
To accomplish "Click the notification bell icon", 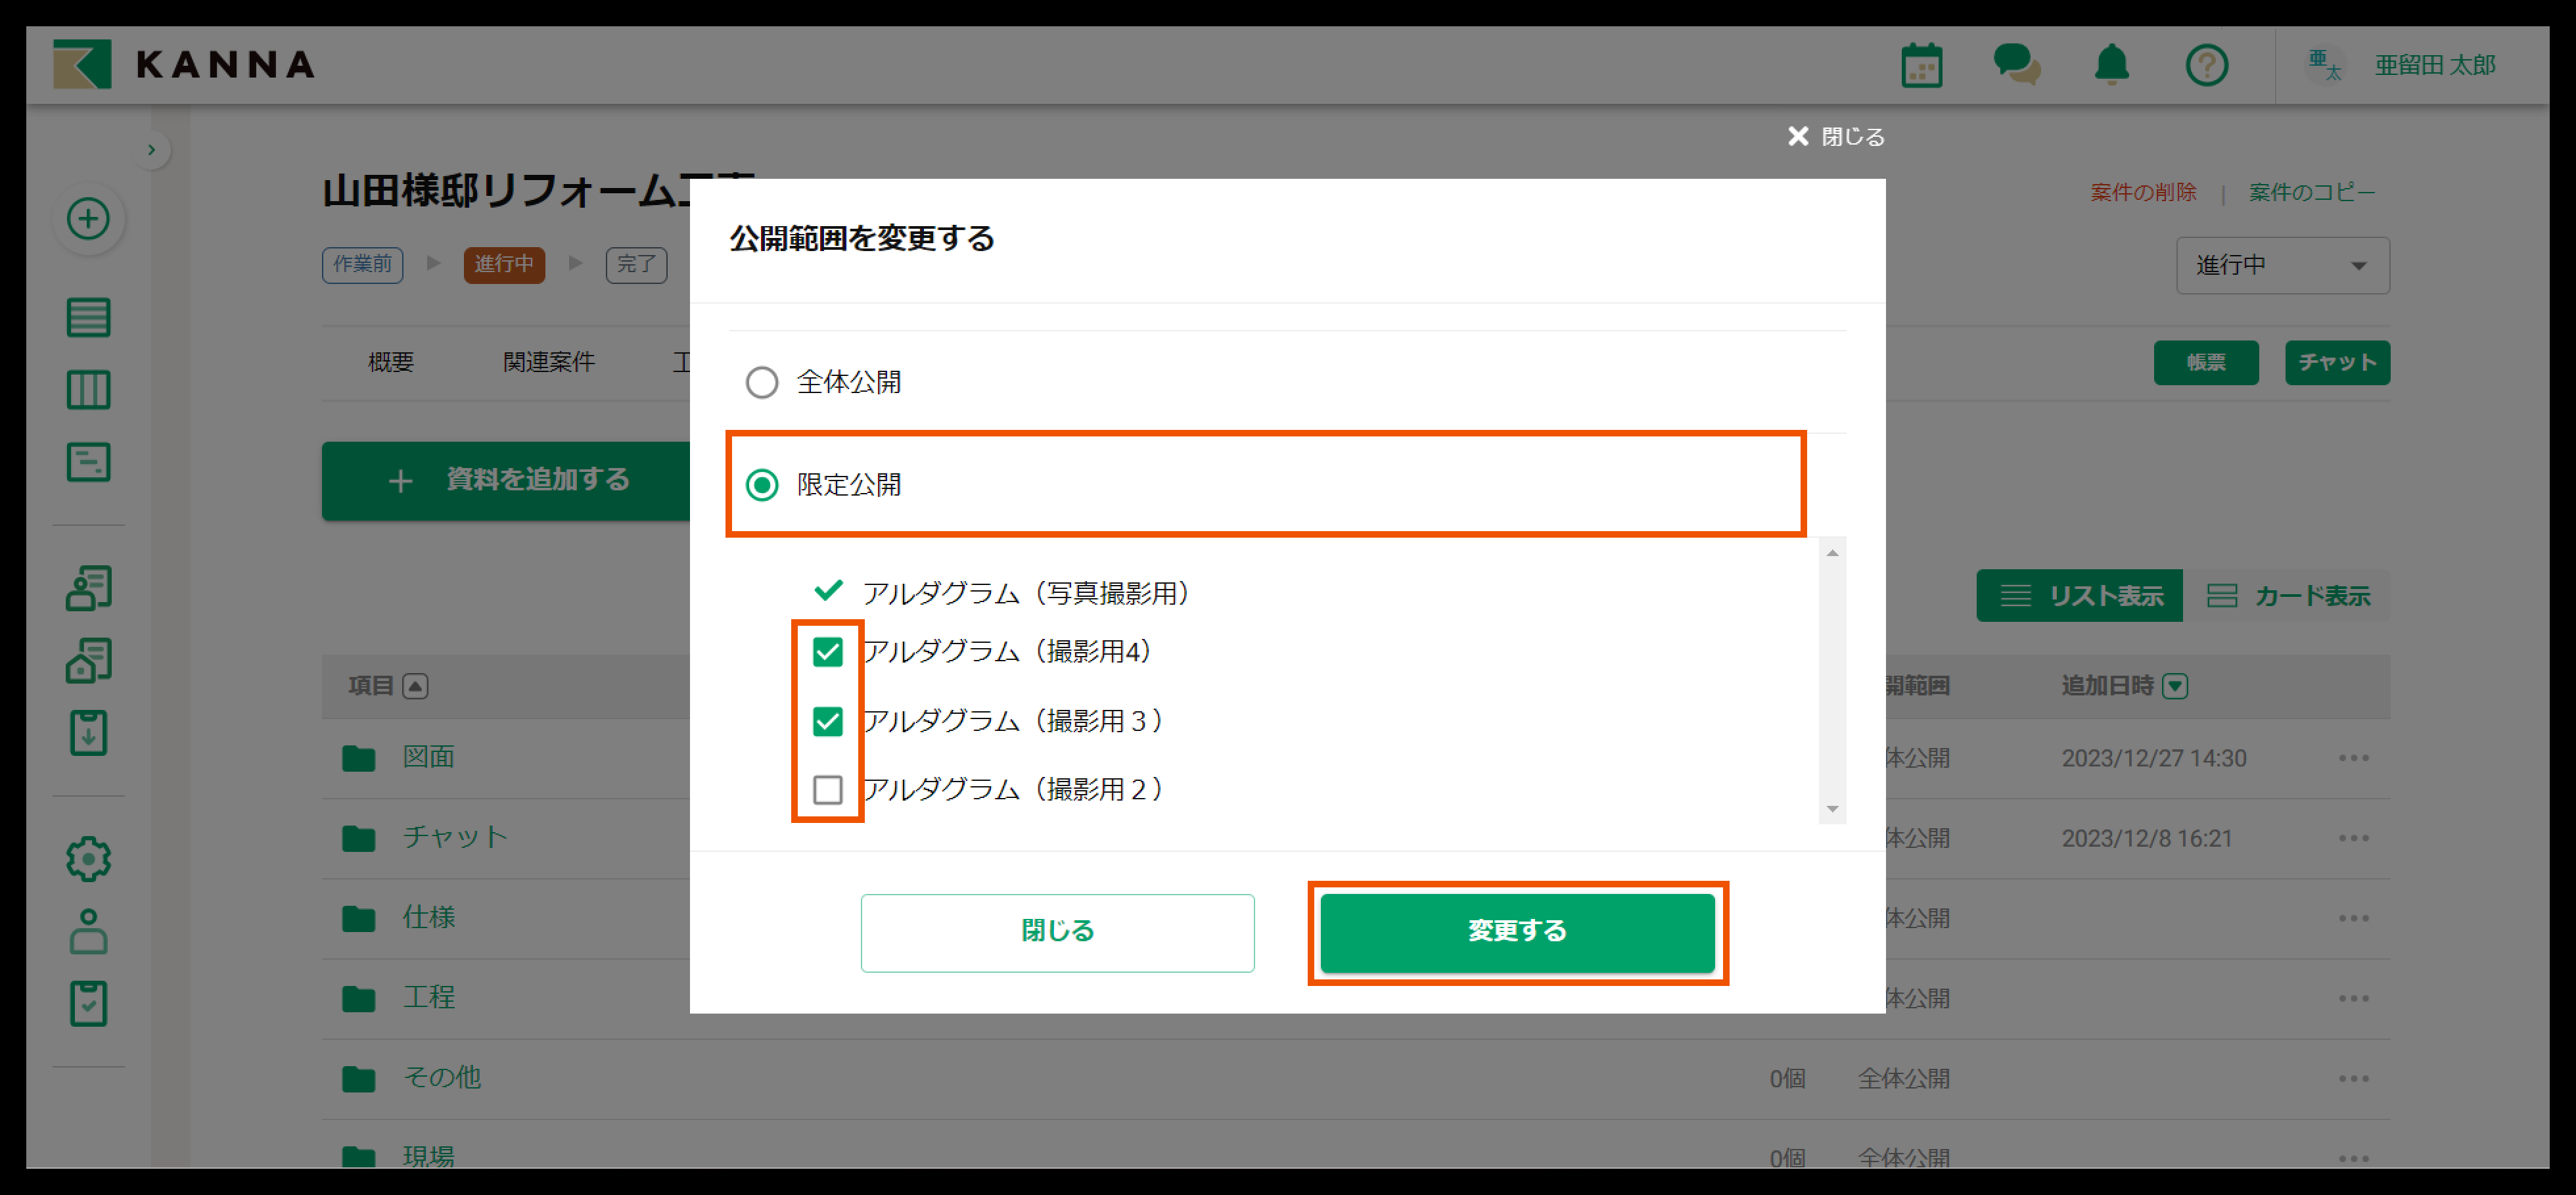I will pos(2111,66).
